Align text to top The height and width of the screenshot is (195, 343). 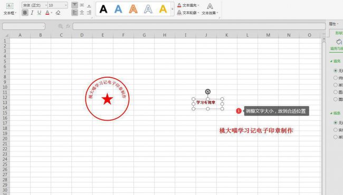pos(74,5)
